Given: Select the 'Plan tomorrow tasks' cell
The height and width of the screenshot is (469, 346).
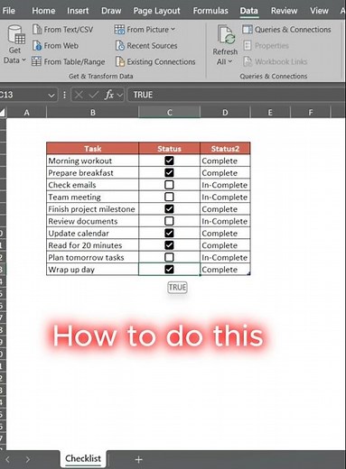Looking at the screenshot, I should click(93, 257).
